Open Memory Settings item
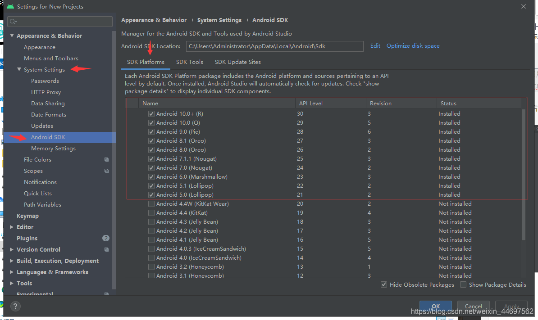This screenshot has height=320, width=538. [x=53, y=149]
